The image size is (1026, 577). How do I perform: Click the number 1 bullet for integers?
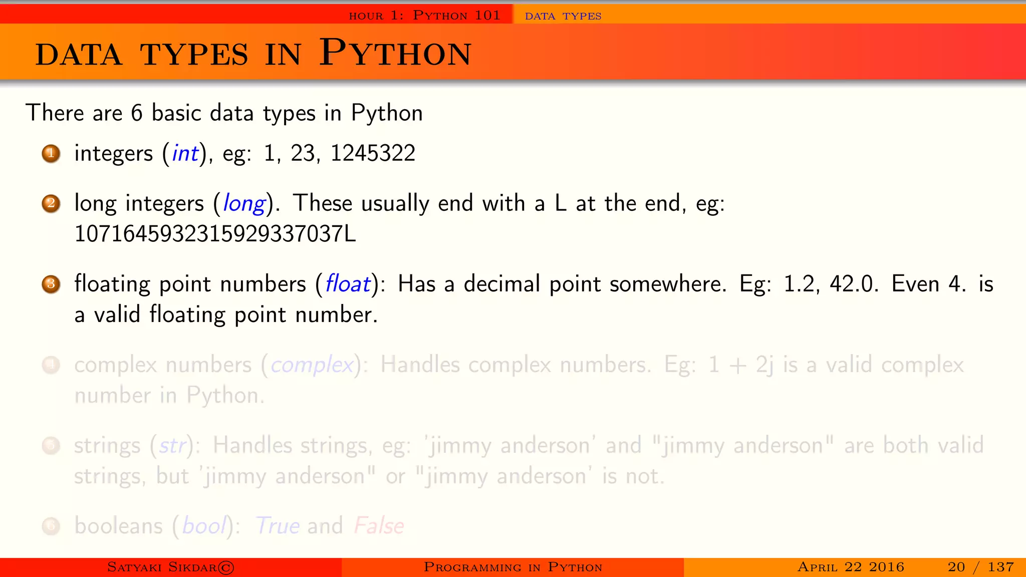click(51, 153)
